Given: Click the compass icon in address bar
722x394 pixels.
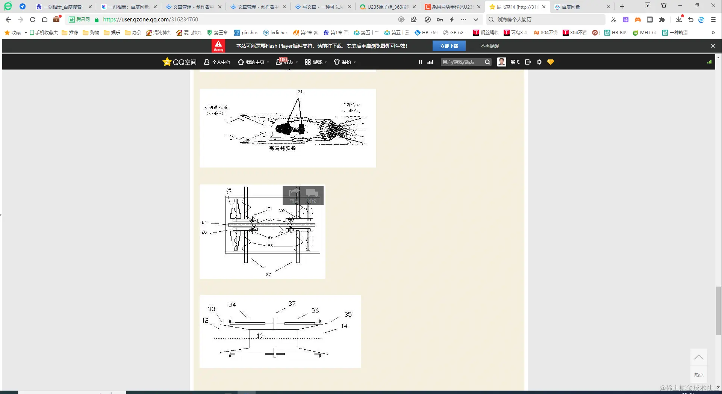Looking at the screenshot, I should [x=428, y=20].
